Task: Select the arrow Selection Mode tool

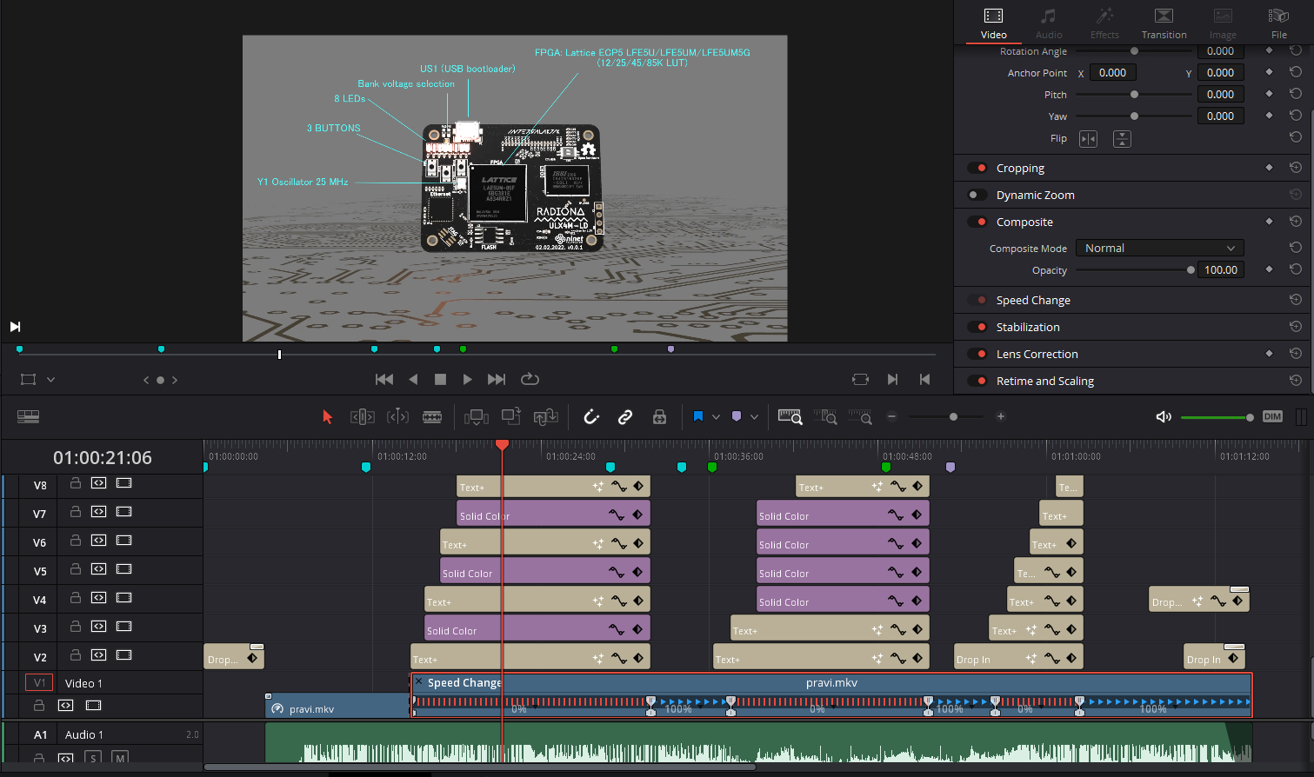Action: pyautogui.click(x=327, y=417)
